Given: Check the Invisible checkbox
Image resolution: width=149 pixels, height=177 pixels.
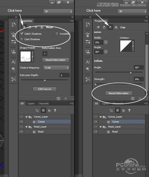Looking at the screenshot, I should coord(57,34).
